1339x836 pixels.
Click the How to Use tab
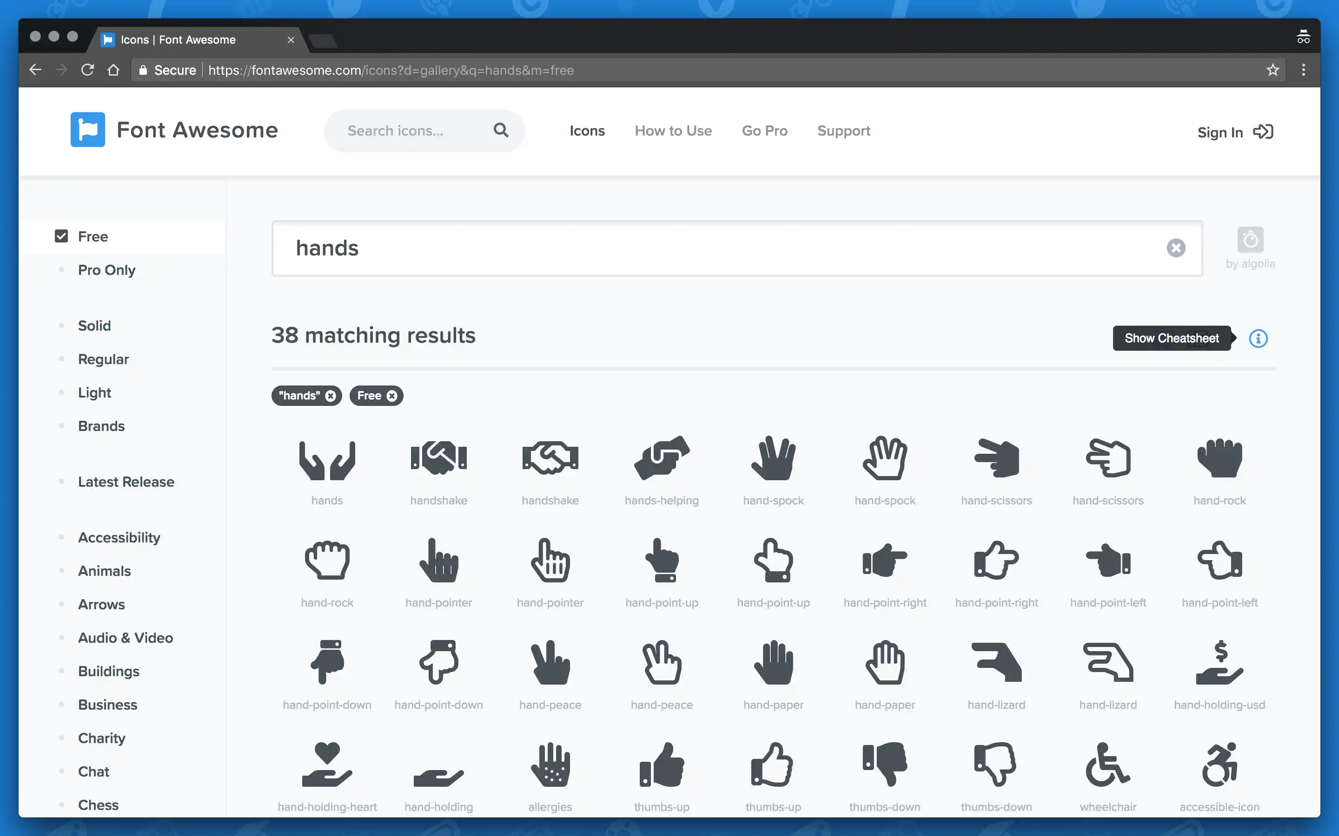pyautogui.click(x=673, y=130)
